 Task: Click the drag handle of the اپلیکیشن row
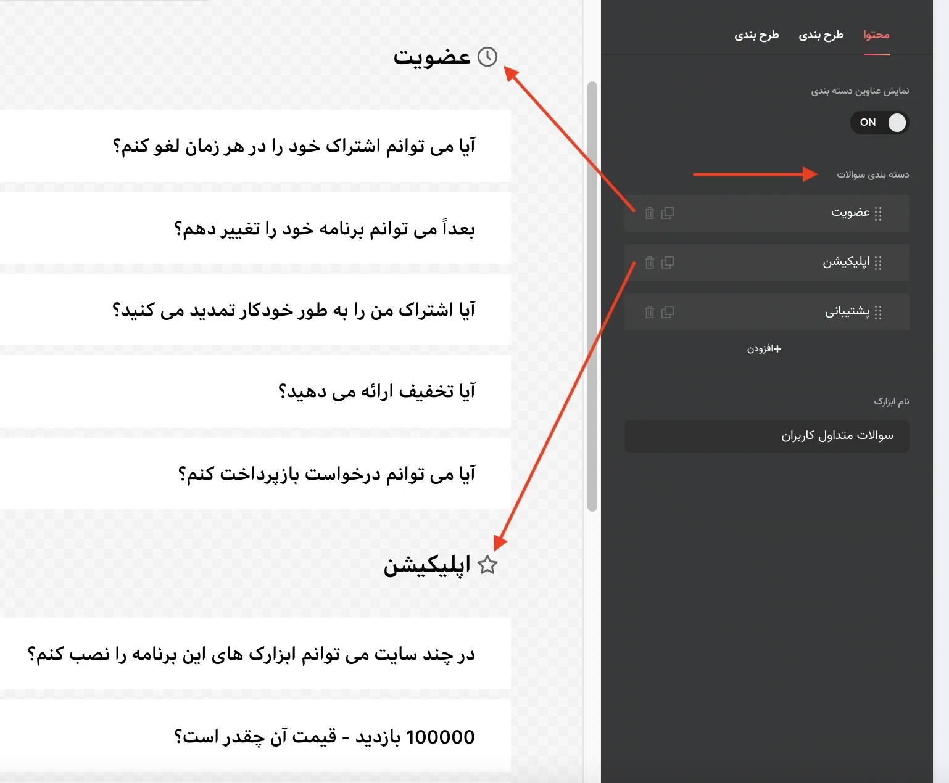(878, 263)
